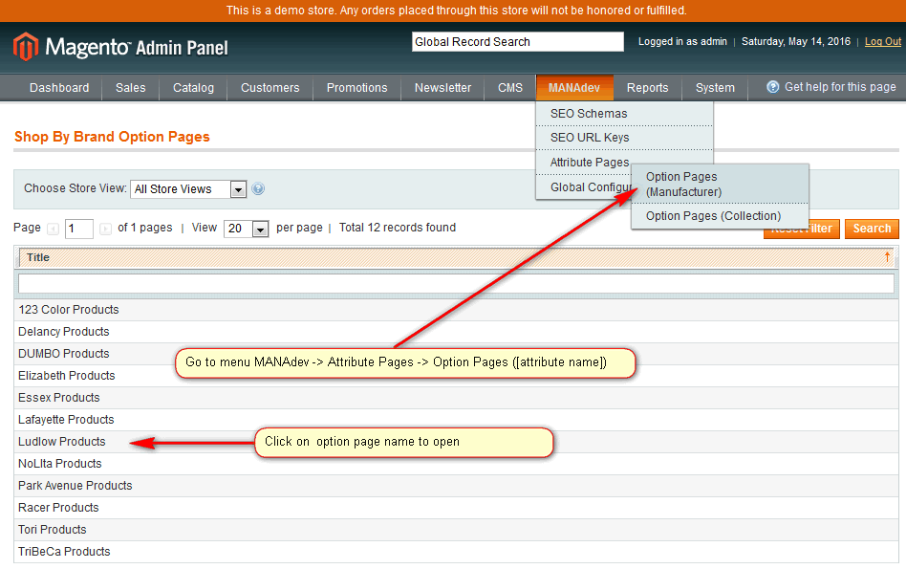This screenshot has height=569, width=906.
Task: Open Racer Products row
Action: point(456,508)
